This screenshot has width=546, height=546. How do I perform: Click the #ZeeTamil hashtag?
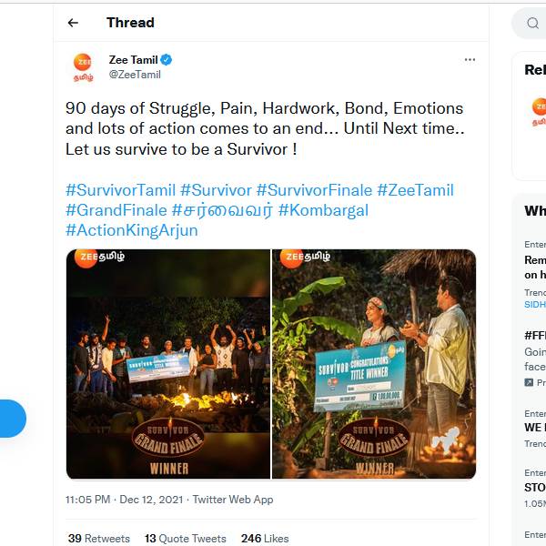point(415,190)
